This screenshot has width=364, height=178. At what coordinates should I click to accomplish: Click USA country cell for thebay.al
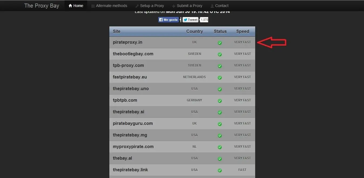pos(194,158)
